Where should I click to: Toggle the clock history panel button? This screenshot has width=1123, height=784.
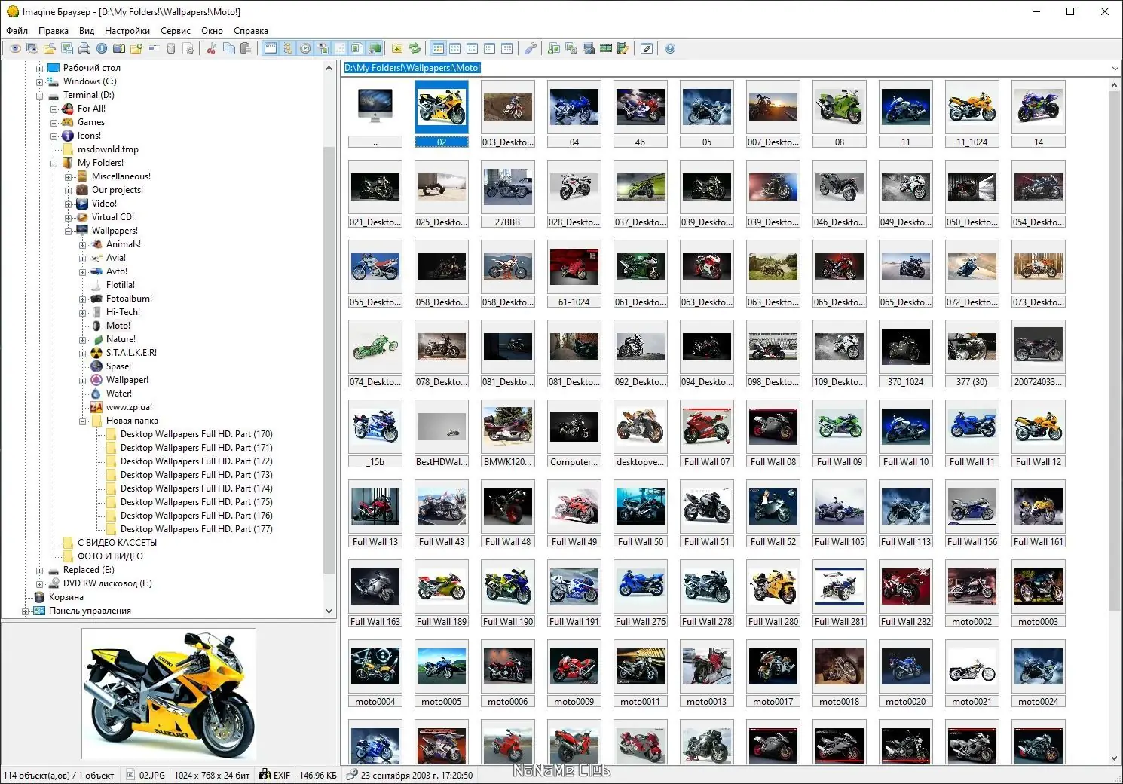tap(304, 48)
